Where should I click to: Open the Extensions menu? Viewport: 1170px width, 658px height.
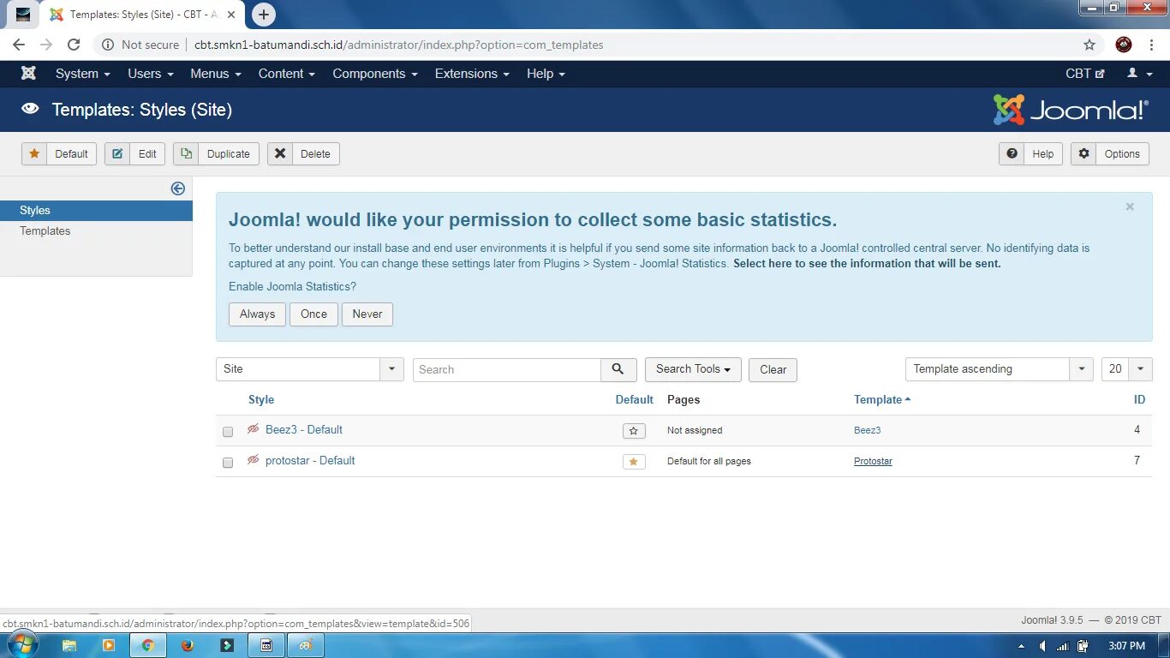472,74
